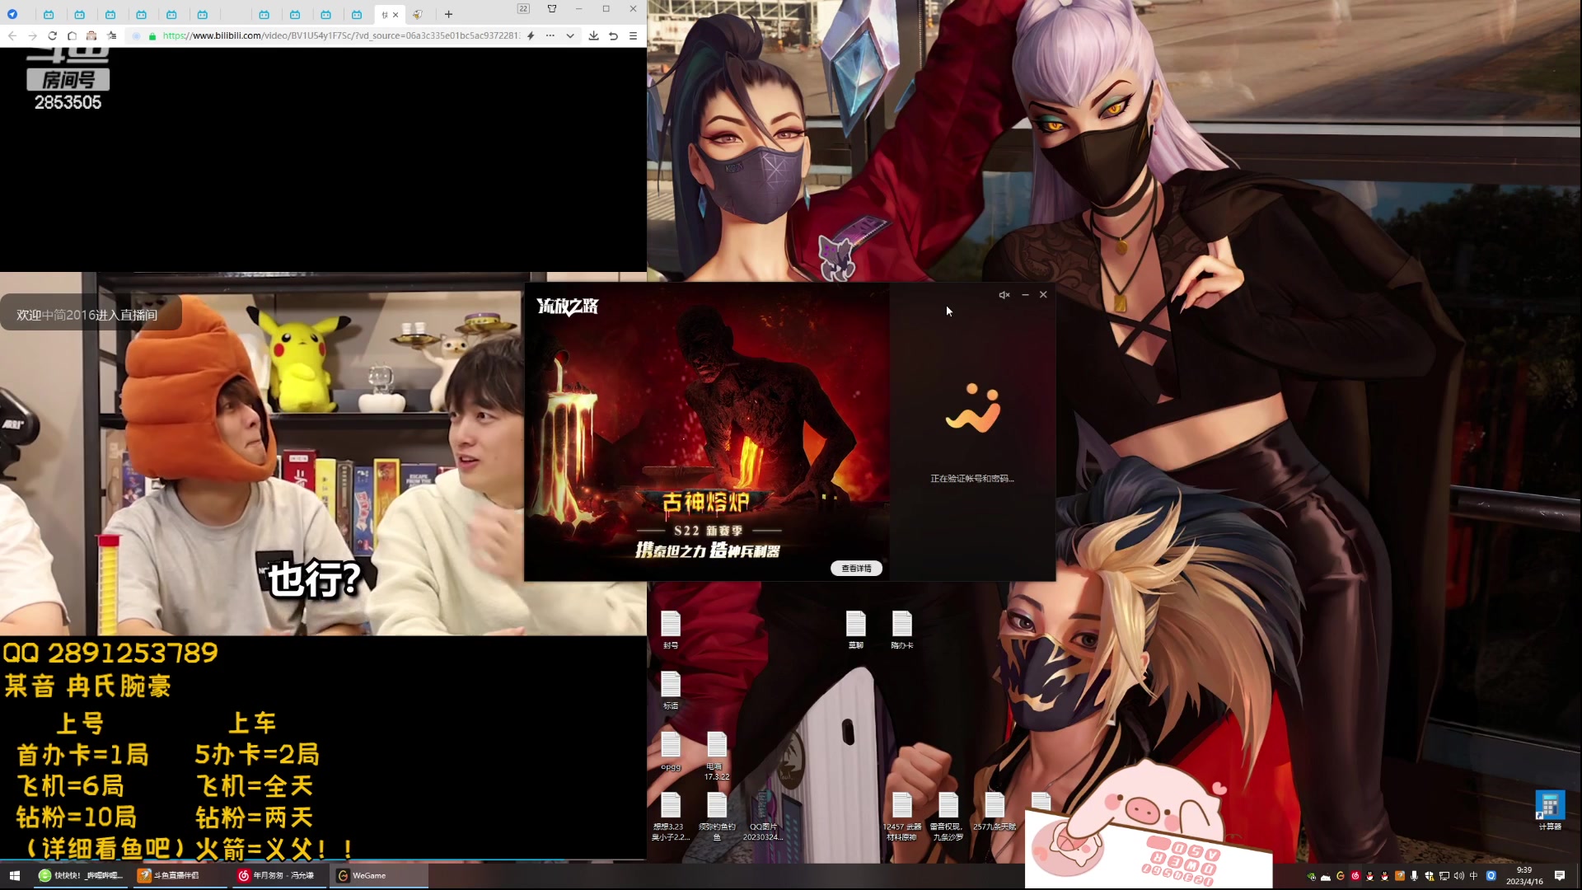Screen dimensions: 1582x890
Task: Open the browser skin shirt icon
Action: [552, 8]
